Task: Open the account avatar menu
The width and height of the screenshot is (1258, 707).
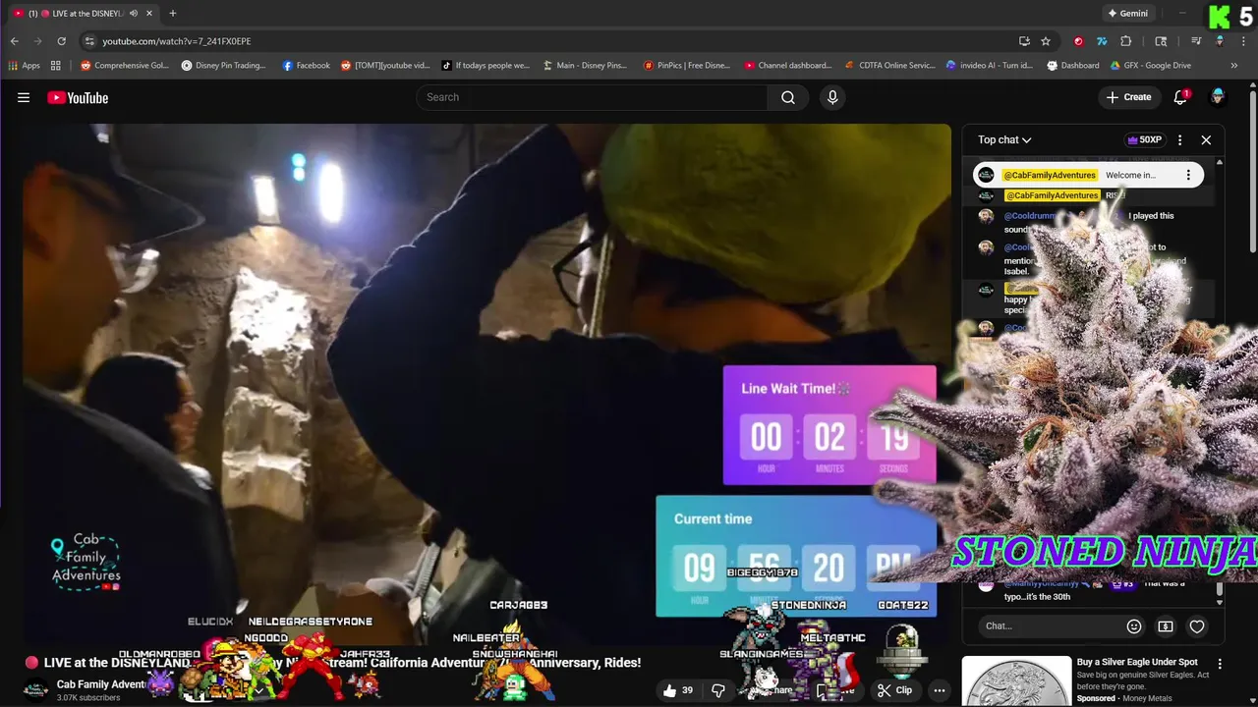Action: [x=1218, y=97]
